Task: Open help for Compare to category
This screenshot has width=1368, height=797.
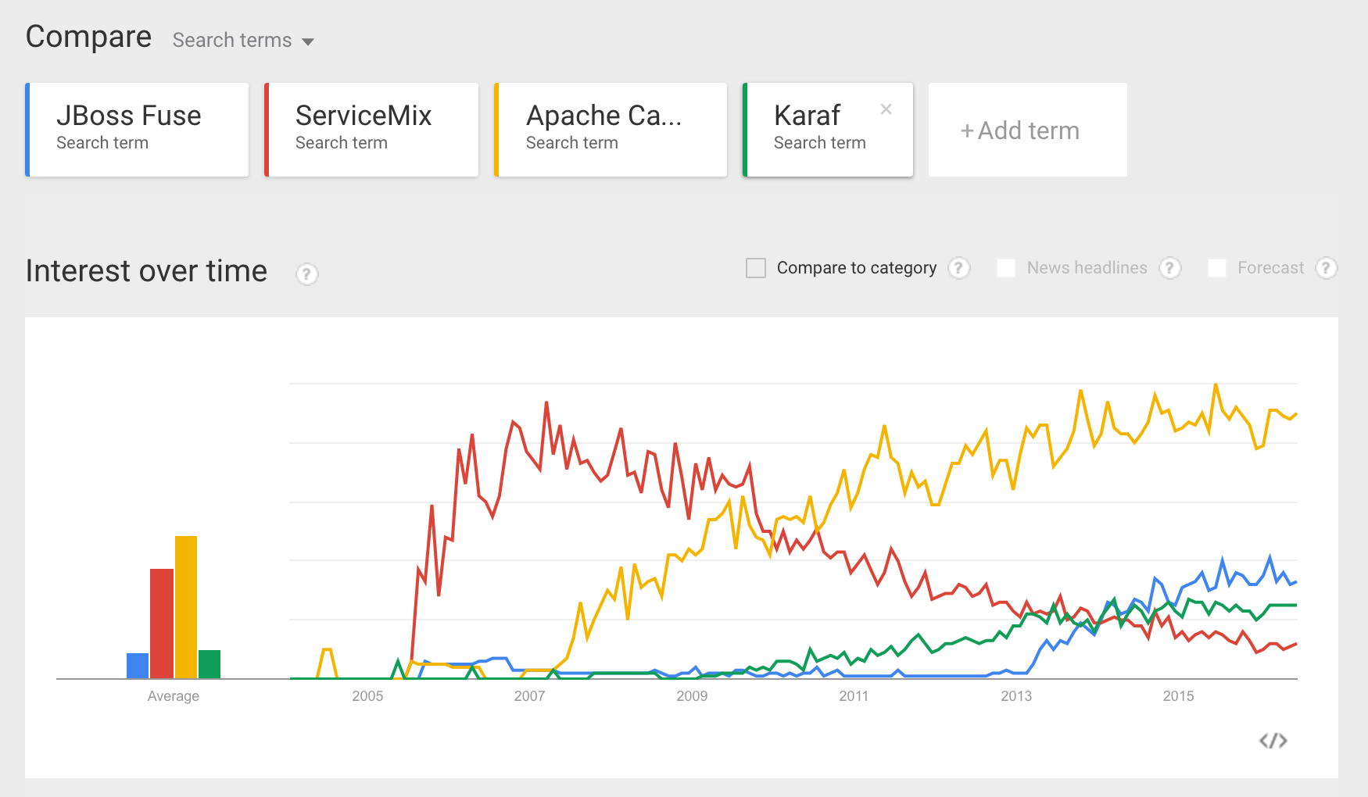Action: pos(959,268)
